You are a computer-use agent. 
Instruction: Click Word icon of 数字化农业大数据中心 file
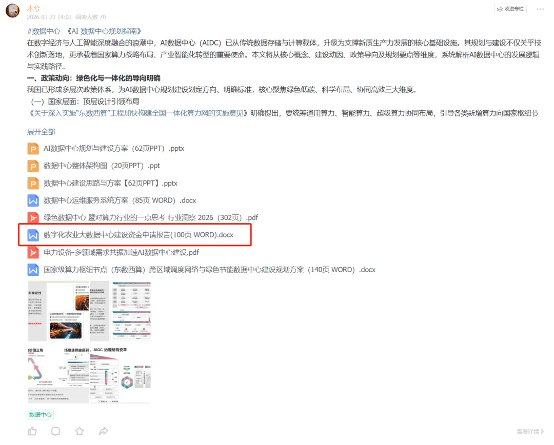[x=33, y=235]
